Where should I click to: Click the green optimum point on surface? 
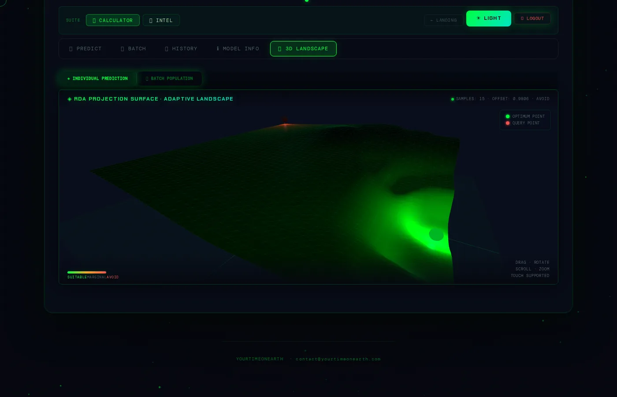tap(436, 234)
